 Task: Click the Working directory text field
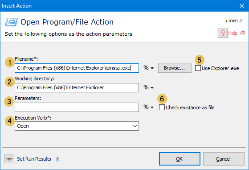(x=77, y=87)
